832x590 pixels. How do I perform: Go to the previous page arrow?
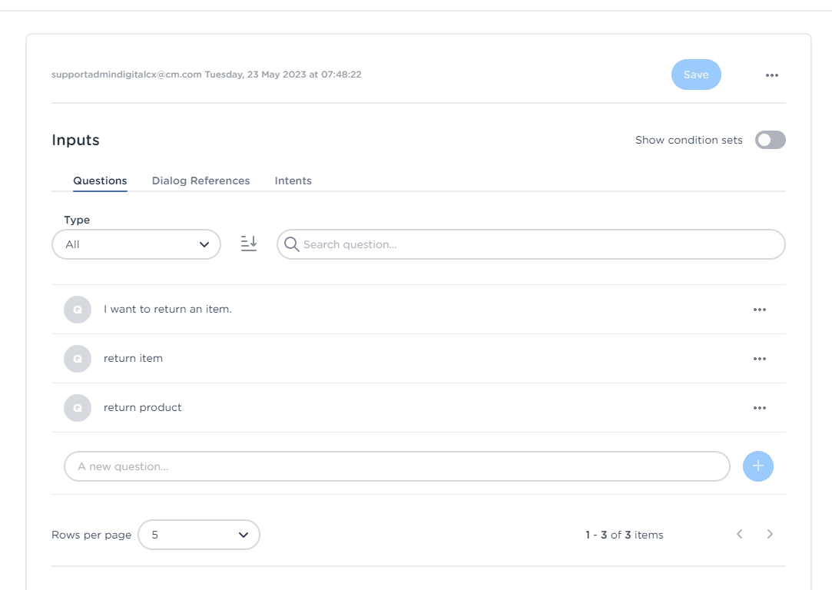pos(740,535)
